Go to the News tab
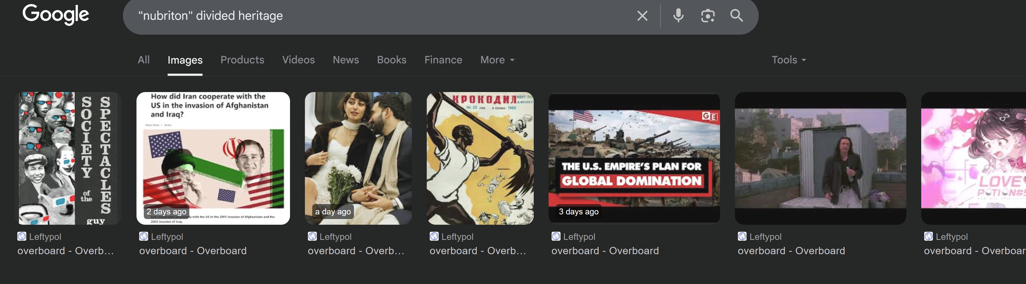Viewport: 1026px width, 284px height. coord(346,60)
